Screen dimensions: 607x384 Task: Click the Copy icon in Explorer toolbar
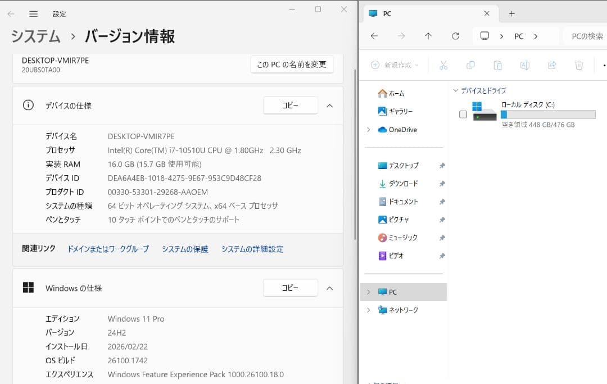click(471, 65)
